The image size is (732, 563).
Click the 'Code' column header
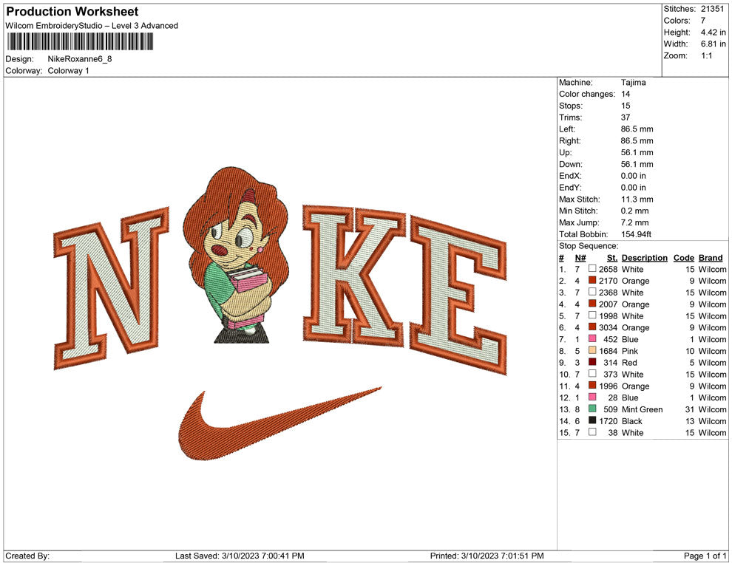pyautogui.click(x=684, y=257)
